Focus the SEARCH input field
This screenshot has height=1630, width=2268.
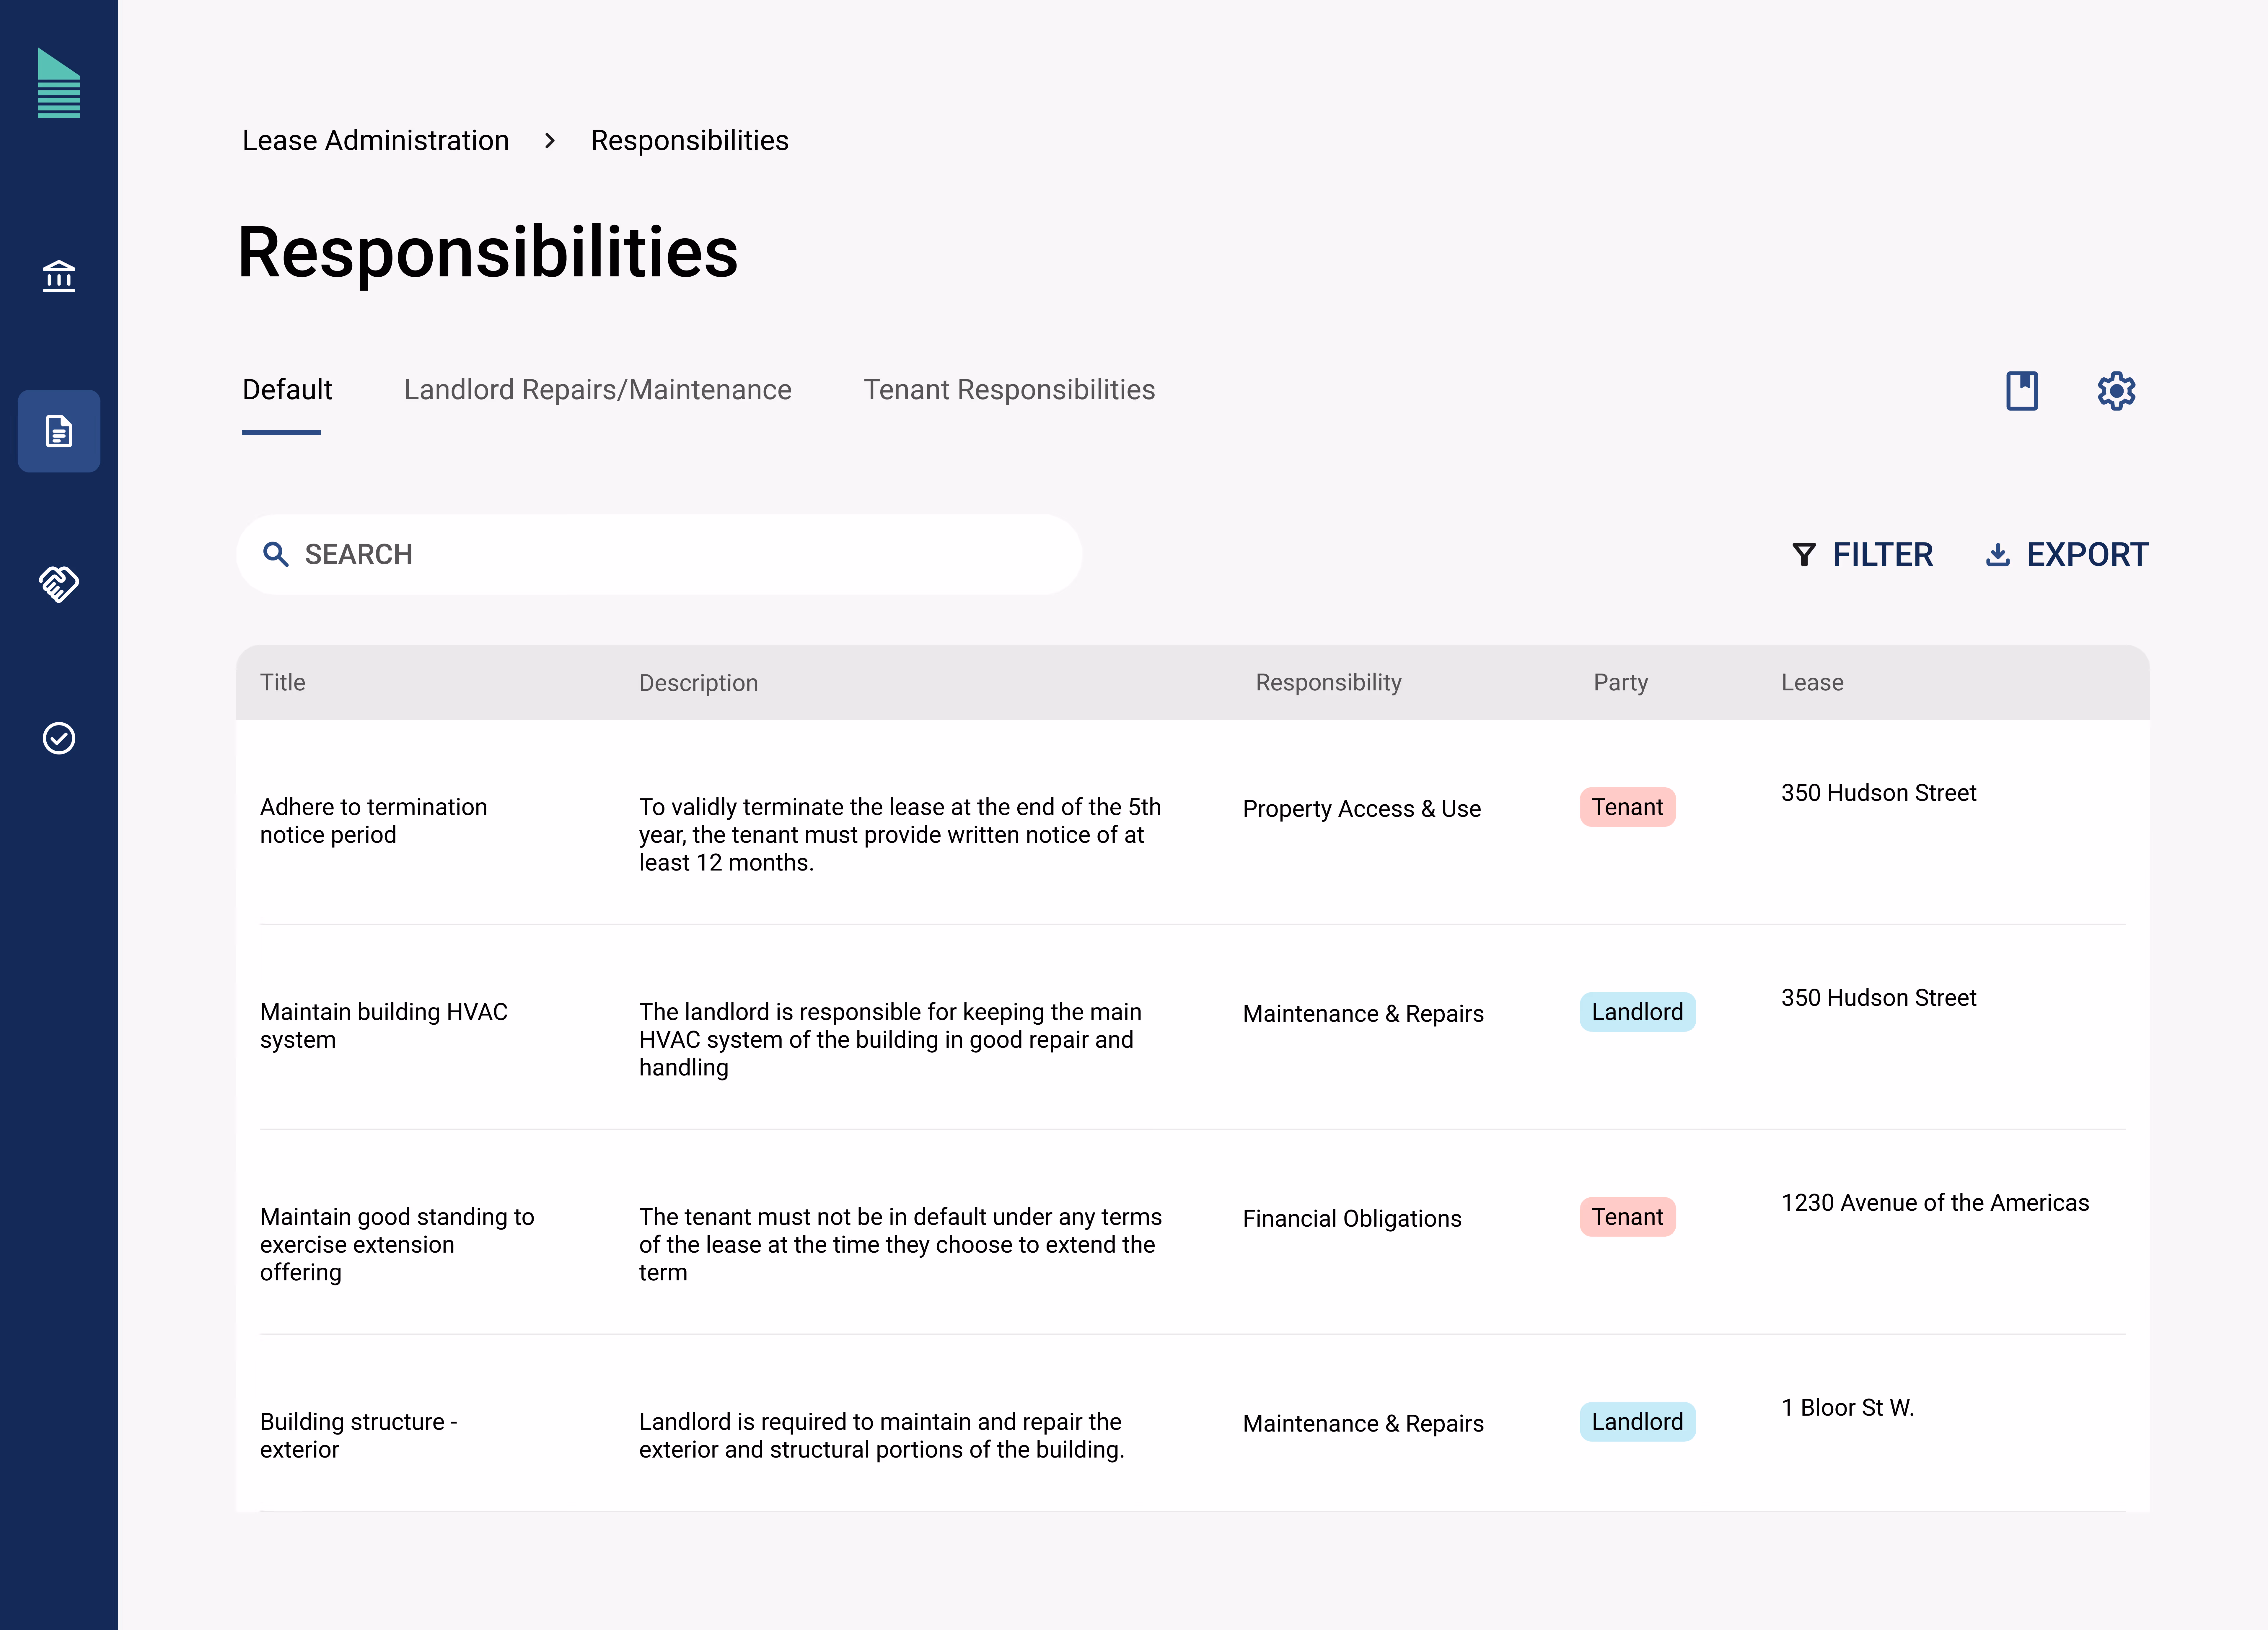(x=659, y=554)
